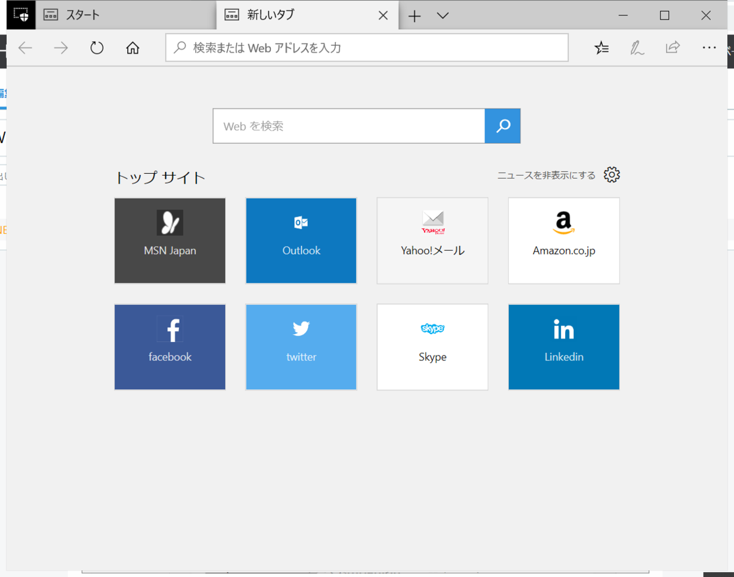Screen dimensions: 734x577
Task: Open Settings and more ellipsis menu
Action: coord(709,48)
